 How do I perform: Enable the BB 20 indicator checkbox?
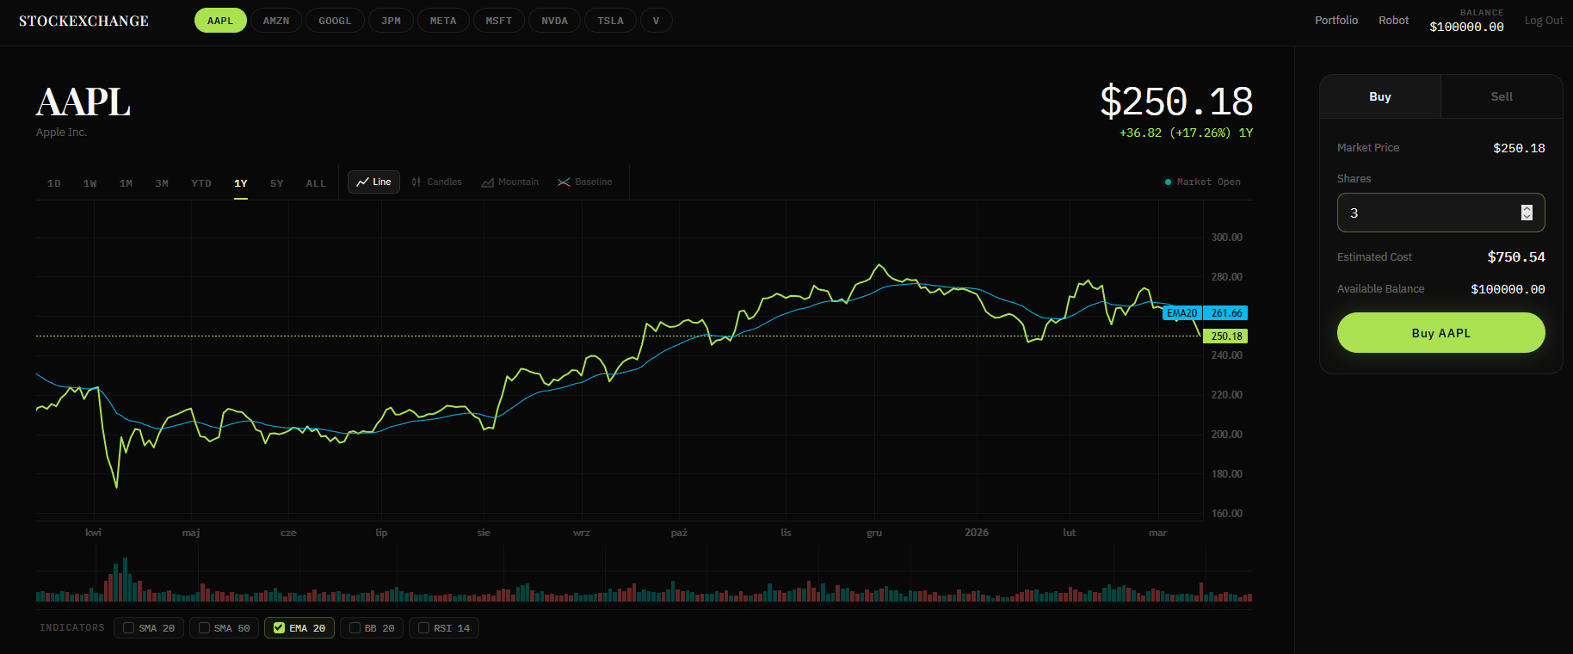click(355, 628)
